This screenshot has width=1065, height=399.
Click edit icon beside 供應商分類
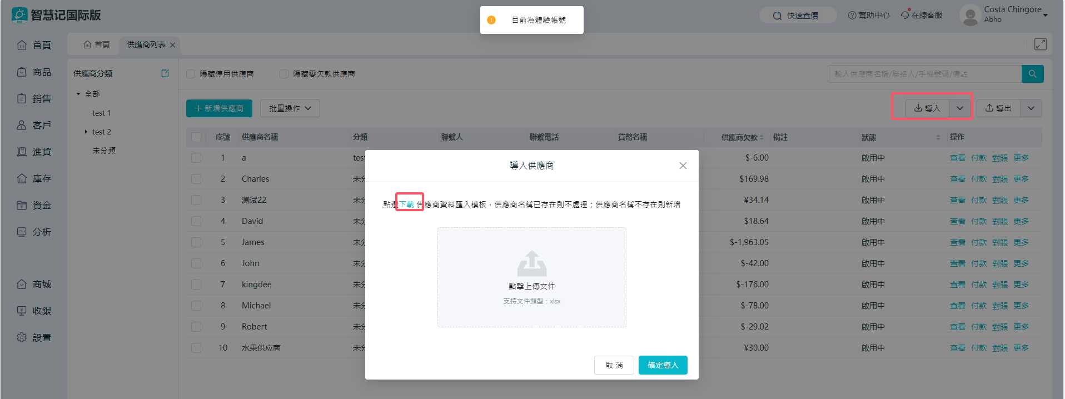[165, 73]
